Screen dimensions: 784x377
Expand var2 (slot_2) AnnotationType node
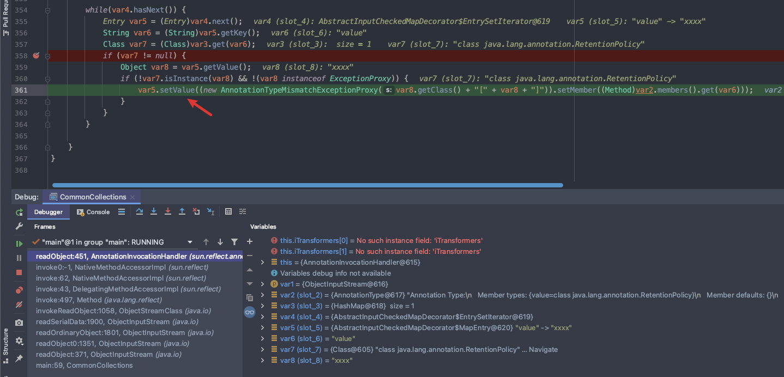pos(263,295)
